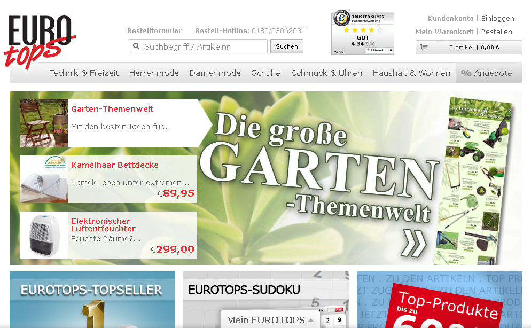Viewport: 531px width, 328px height.
Task: Open Schuhe menu
Action: click(266, 73)
